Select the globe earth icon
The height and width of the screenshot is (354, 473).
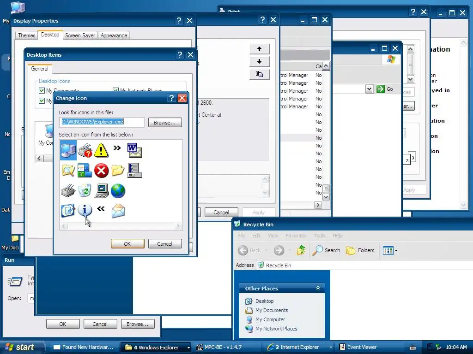coord(118,191)
